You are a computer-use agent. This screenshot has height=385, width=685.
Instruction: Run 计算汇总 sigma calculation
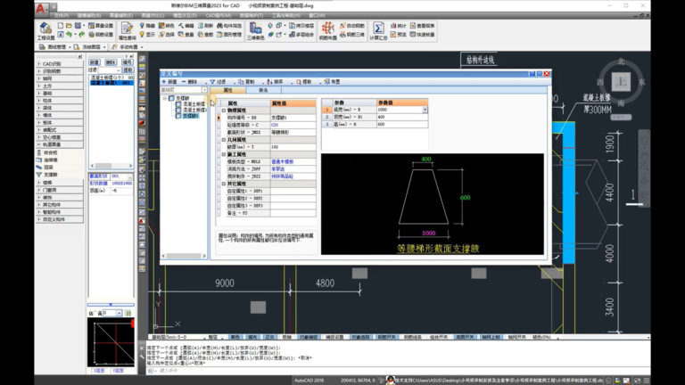point(378,31)
